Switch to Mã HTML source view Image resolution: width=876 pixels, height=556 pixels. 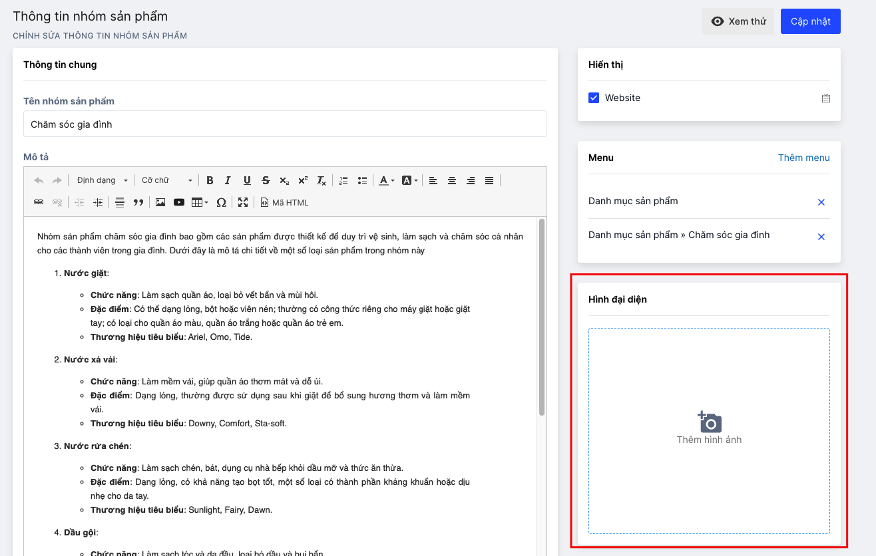point(284,202)
